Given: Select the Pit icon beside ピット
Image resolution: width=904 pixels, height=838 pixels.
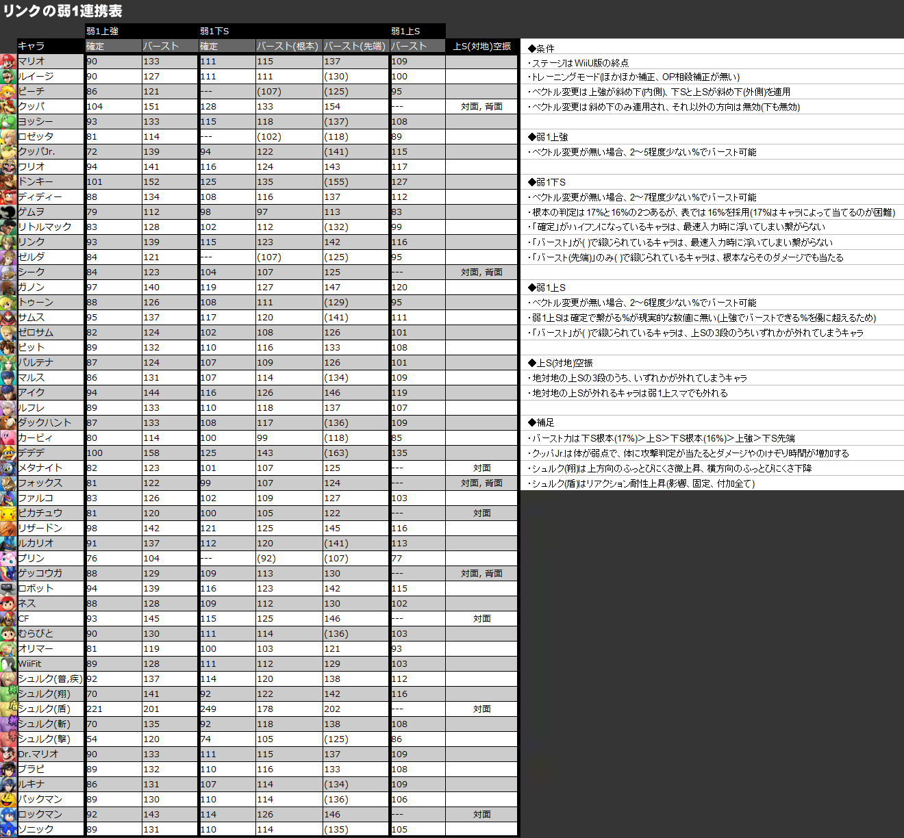Looking at the screenshot, I should [8, 347].
